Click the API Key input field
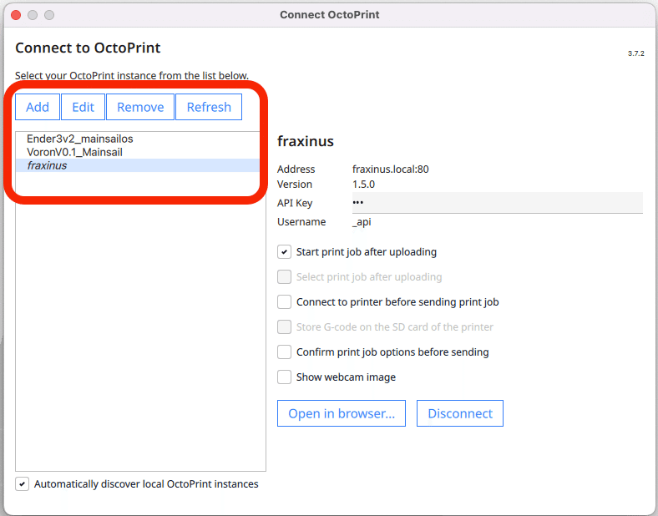This screenshot has height=516, width=658. click(498, 203)
